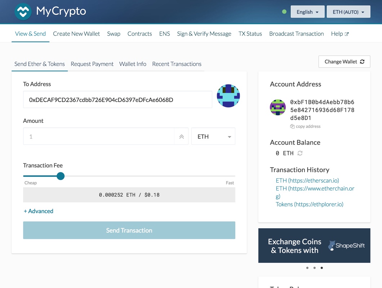The image size is (382, 288).
Task: Click the max amount chevron in Amount field
Action: click(x=181, y=136)
